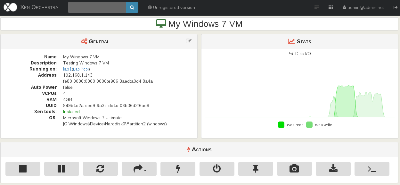Click the pushpin action button
Image resolution: width=400 pixels, height=185 pixels.
pyautogui.click(x=256, y=169)
